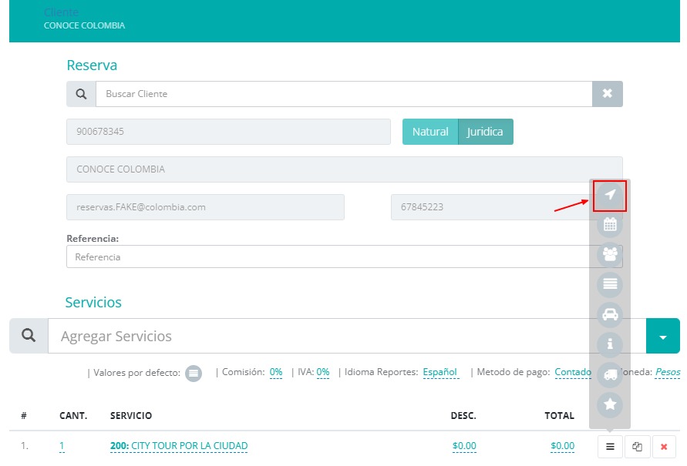Select the star icon in popup menu
The image size is (687, 466).
point(610,404)
